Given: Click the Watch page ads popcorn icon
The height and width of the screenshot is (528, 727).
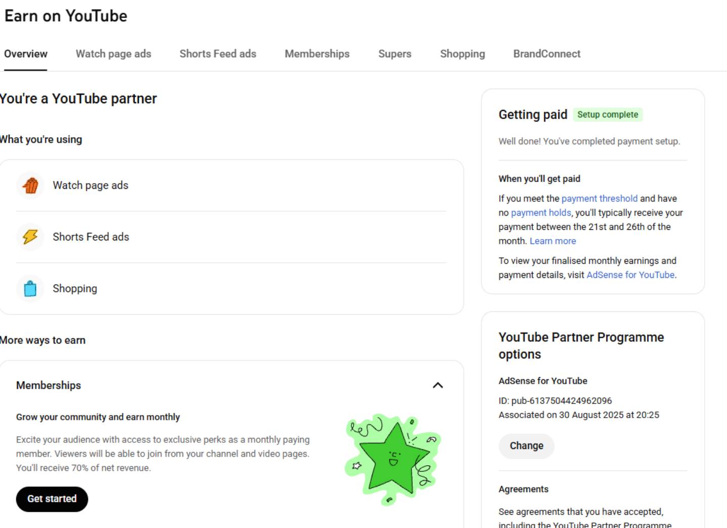Looking at the screenshot, I should click(x=30, y=186).
